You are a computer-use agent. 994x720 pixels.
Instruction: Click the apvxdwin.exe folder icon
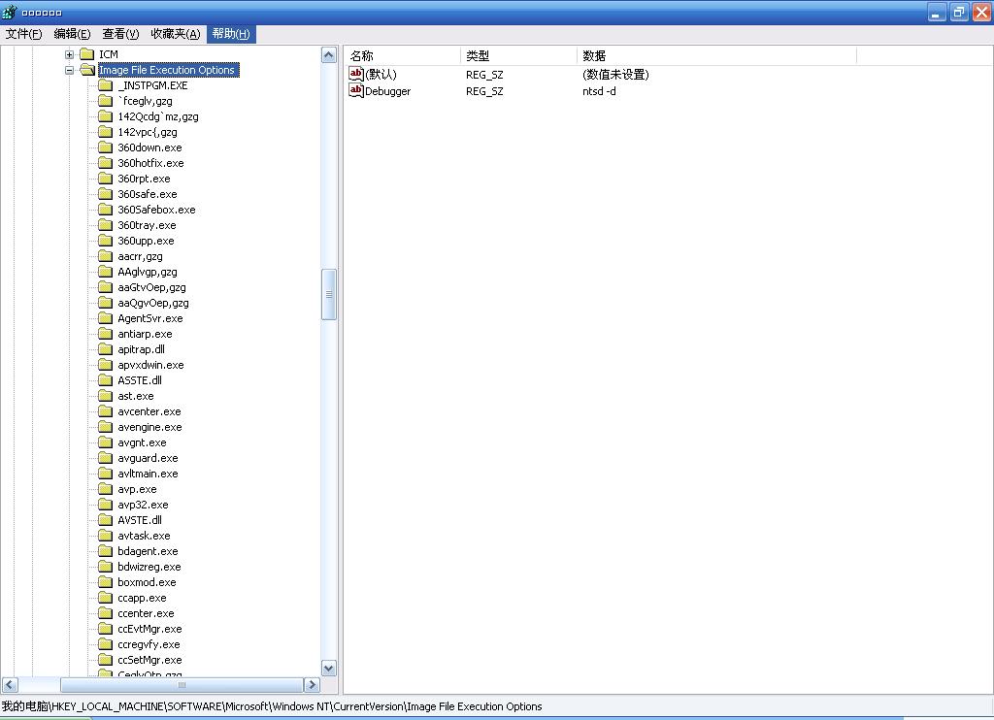pos(105,365)
